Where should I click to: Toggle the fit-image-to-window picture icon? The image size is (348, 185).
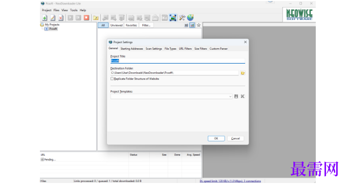[172, 18]
